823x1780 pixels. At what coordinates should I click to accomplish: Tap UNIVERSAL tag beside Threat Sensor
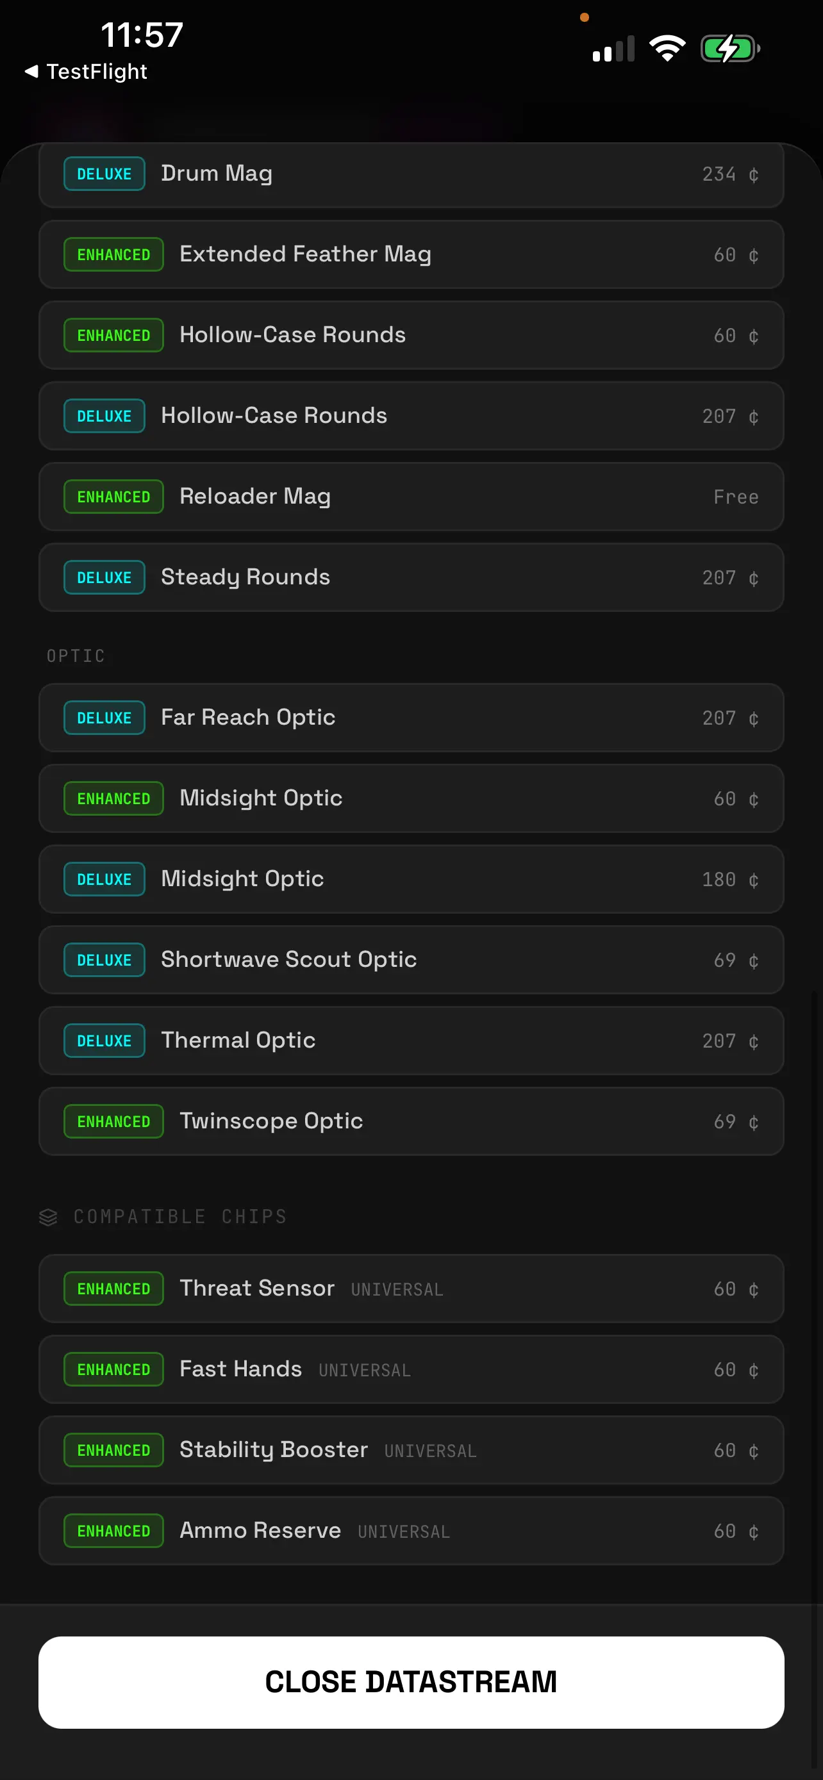coord(397,1290)
